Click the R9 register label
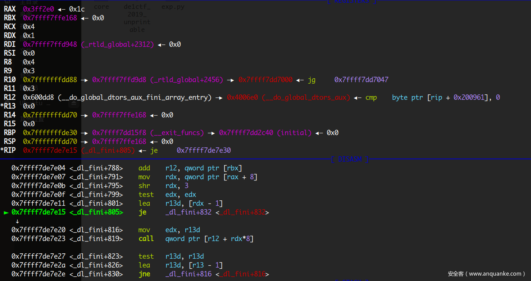 (8, 71)
